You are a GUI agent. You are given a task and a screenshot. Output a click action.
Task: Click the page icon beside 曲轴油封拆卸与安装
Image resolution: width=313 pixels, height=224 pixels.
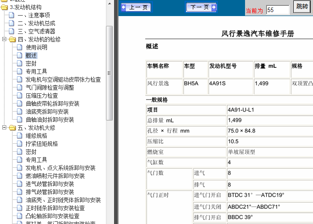(x=20, y=120)
